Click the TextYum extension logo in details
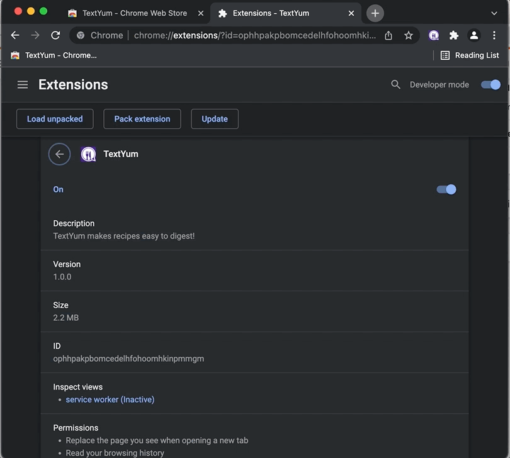Viewport: 510px width, 458px height. [x=88, y=154]
